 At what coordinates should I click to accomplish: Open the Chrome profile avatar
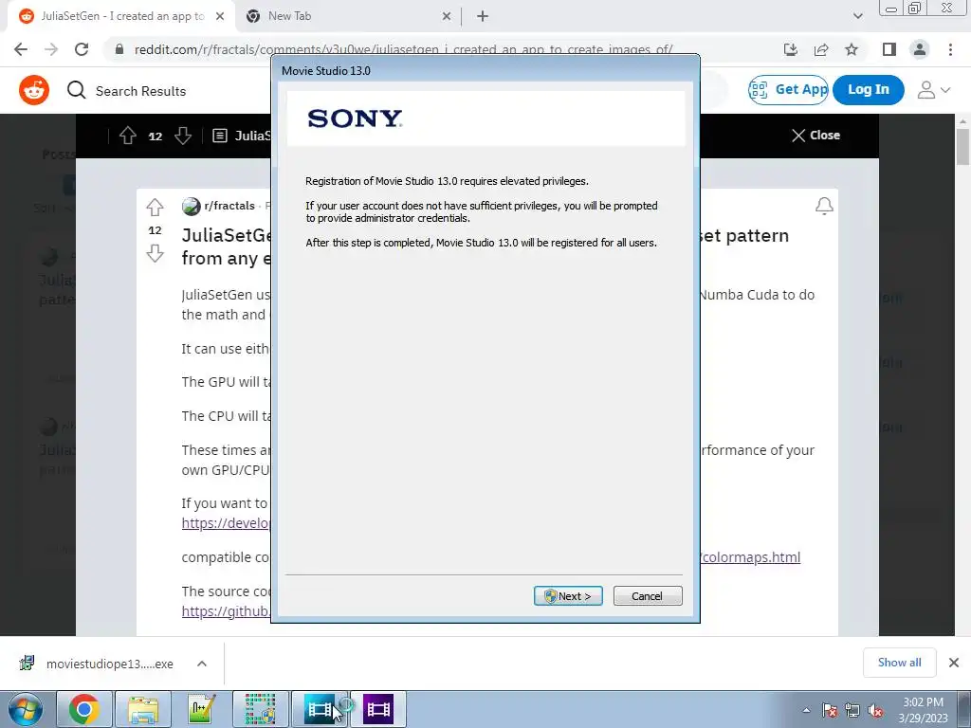(x=920, y=49)
